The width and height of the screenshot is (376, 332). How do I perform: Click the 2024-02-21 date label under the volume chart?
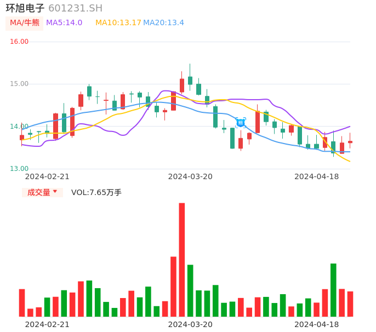click(x=47, y=324)
